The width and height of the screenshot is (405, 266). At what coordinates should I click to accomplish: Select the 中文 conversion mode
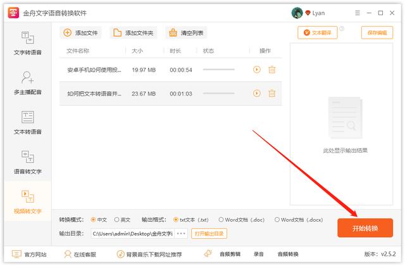(99, 220)
